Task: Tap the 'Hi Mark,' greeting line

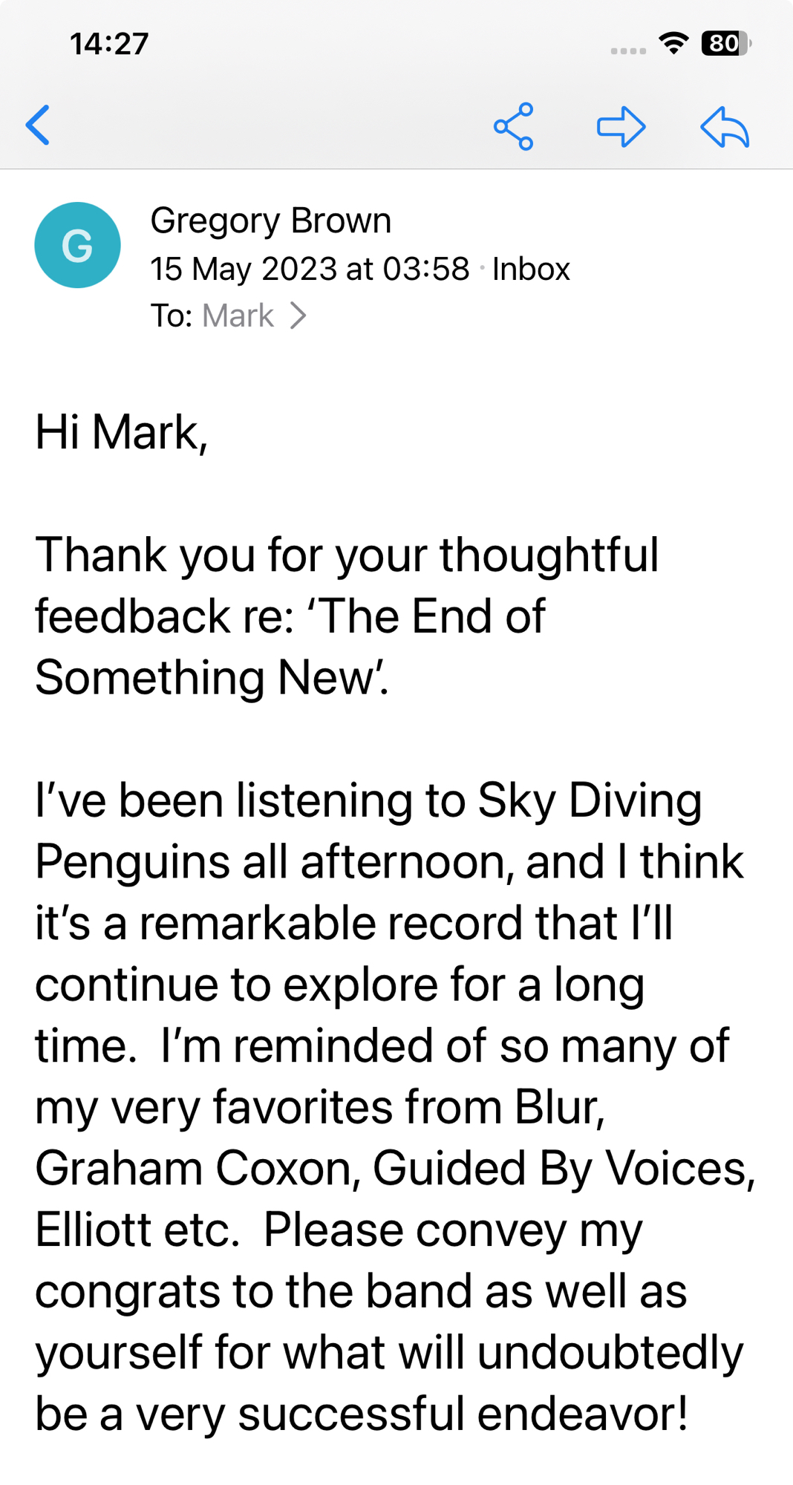Action: point(121,432)
